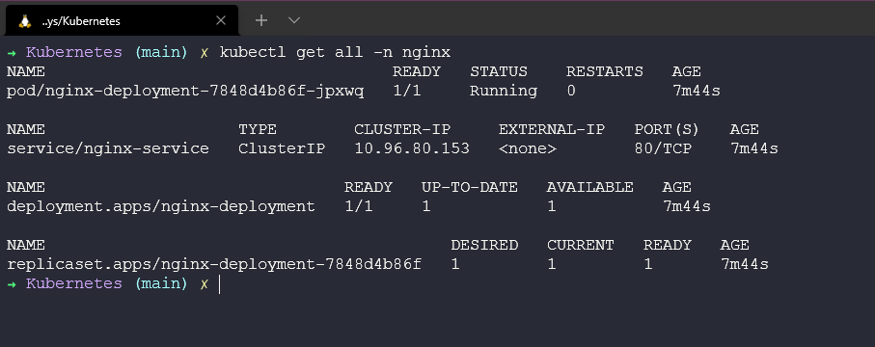Click the <none> external IP value
The height and width of the screenshot is (347, 875).
[528, 149]
